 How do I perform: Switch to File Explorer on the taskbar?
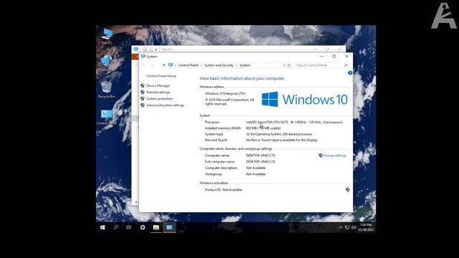point(156,227)
